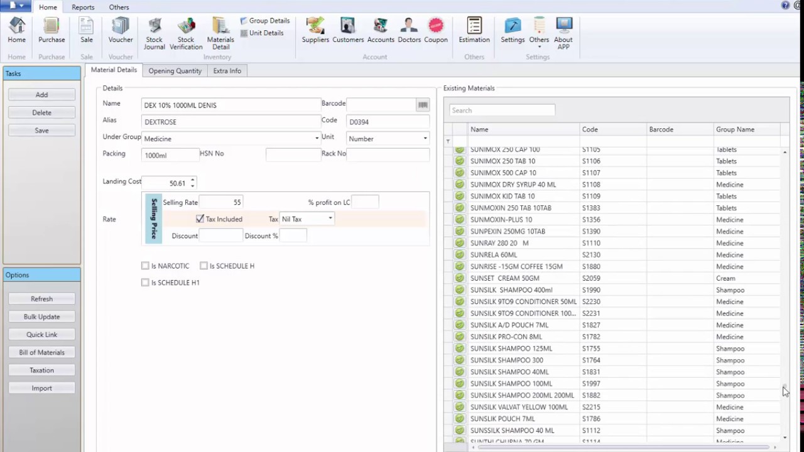Click the Selling Rate field
Viewport: 804px width, 452px height.
220,202
